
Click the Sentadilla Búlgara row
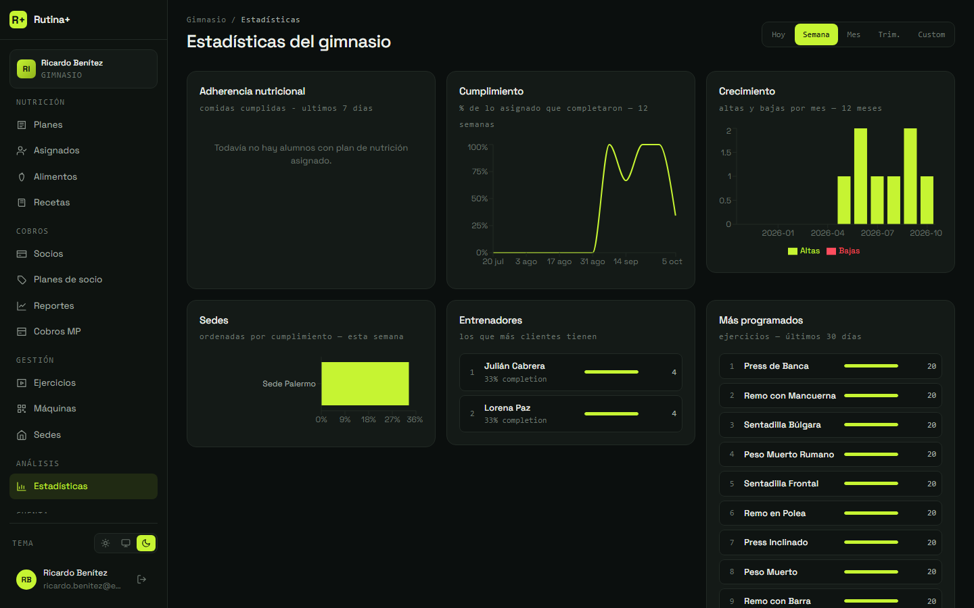pyautogui.click(x=831, y=425)
